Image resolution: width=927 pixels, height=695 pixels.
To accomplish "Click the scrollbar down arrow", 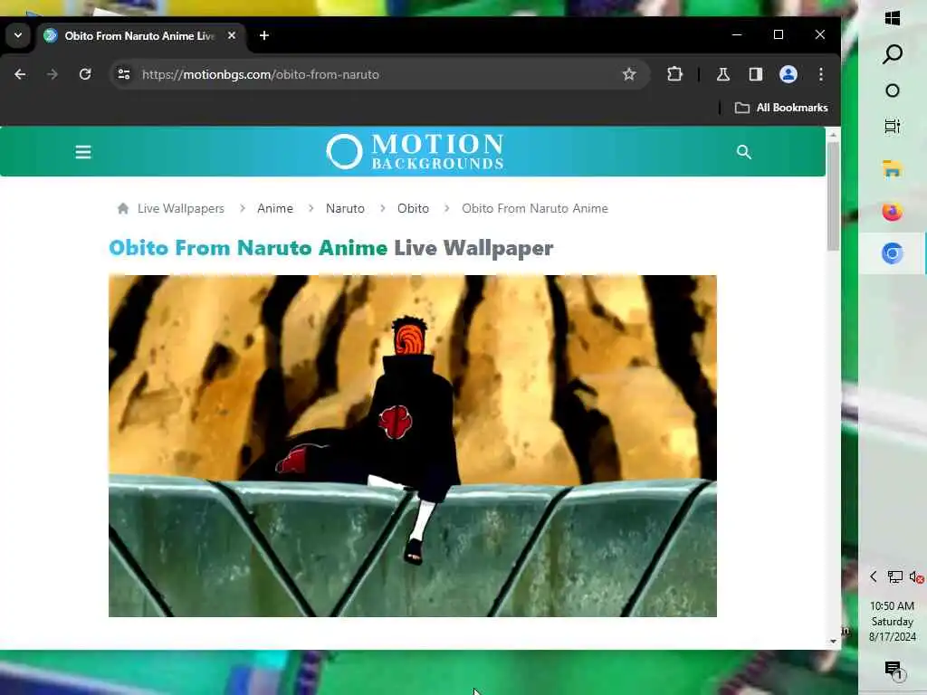I will pos(833,642).
